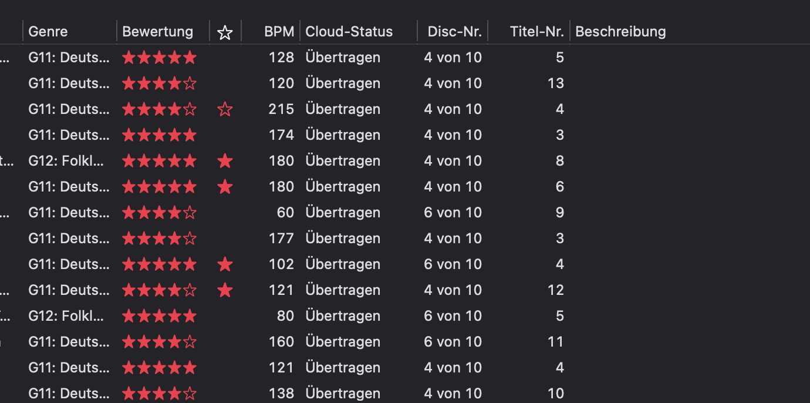Click the Übertragen cell in the 138 BPM row

coord(343,394)
